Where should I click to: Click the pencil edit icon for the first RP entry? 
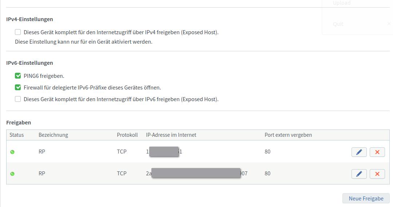pyautogui.click(x=359, y=152)
